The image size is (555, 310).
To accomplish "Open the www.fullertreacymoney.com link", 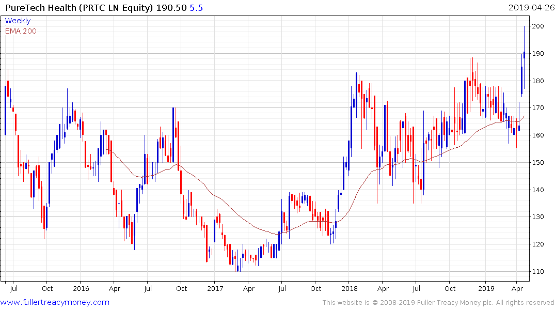I will point(55,302).
